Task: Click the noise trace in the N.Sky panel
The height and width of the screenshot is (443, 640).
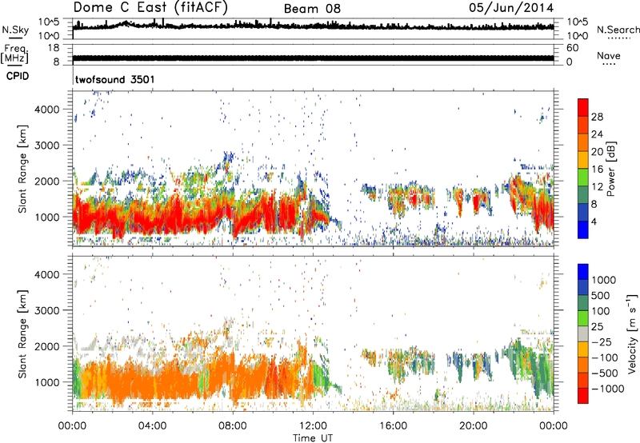Action: pyautogui.click(x=313, y=26)
